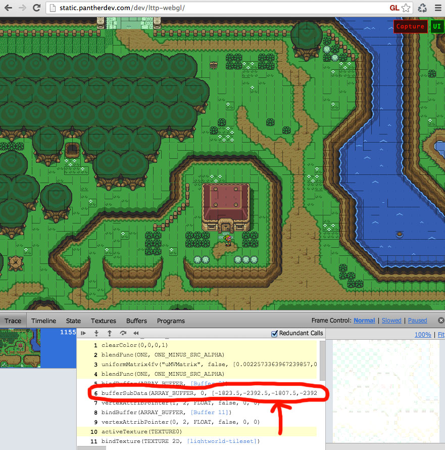Click the Fit preview link
This screenshot has width=445, height=450.
coord(441,335)
